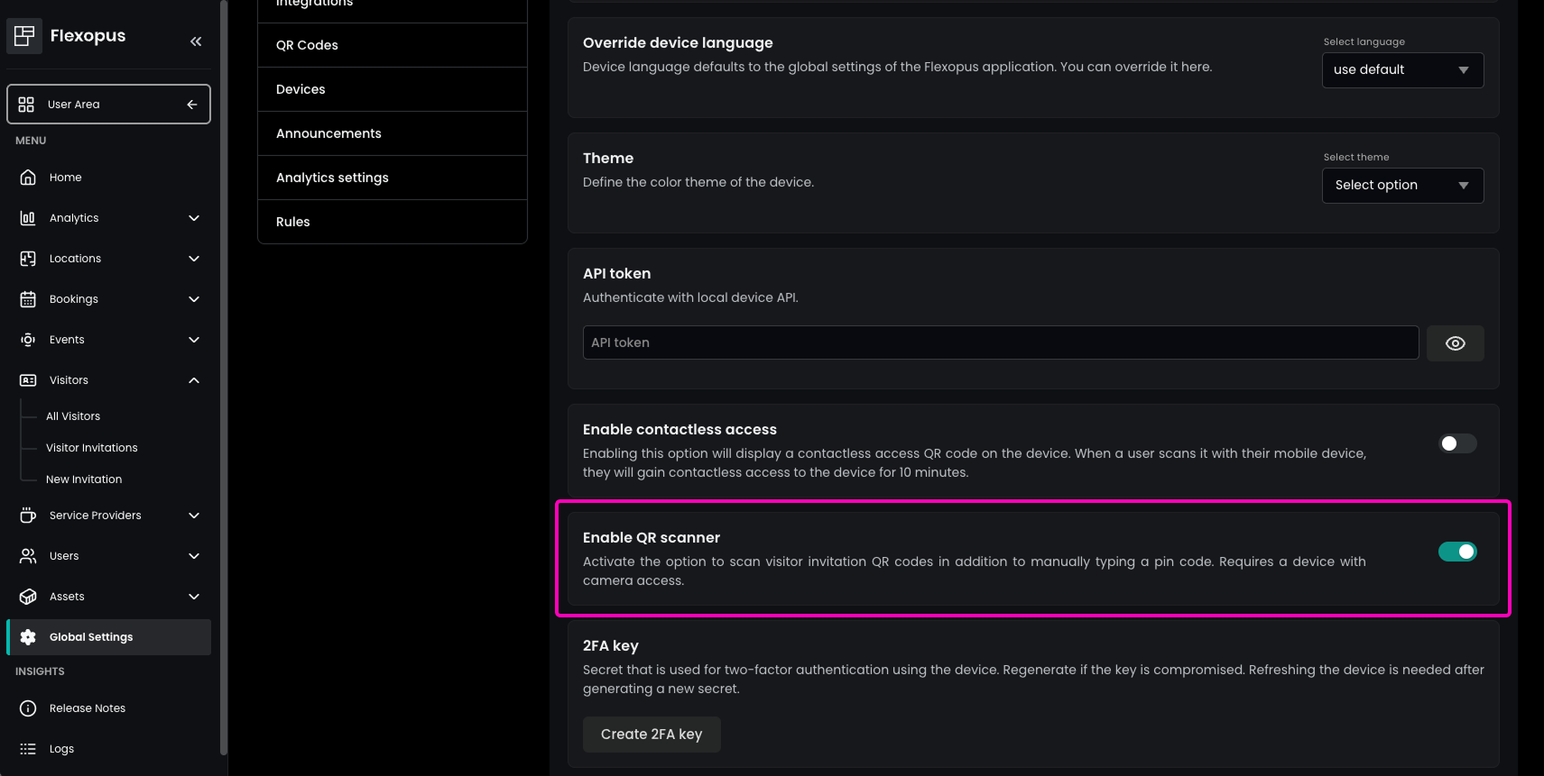Click the Locations map icon

coord(28,259)
